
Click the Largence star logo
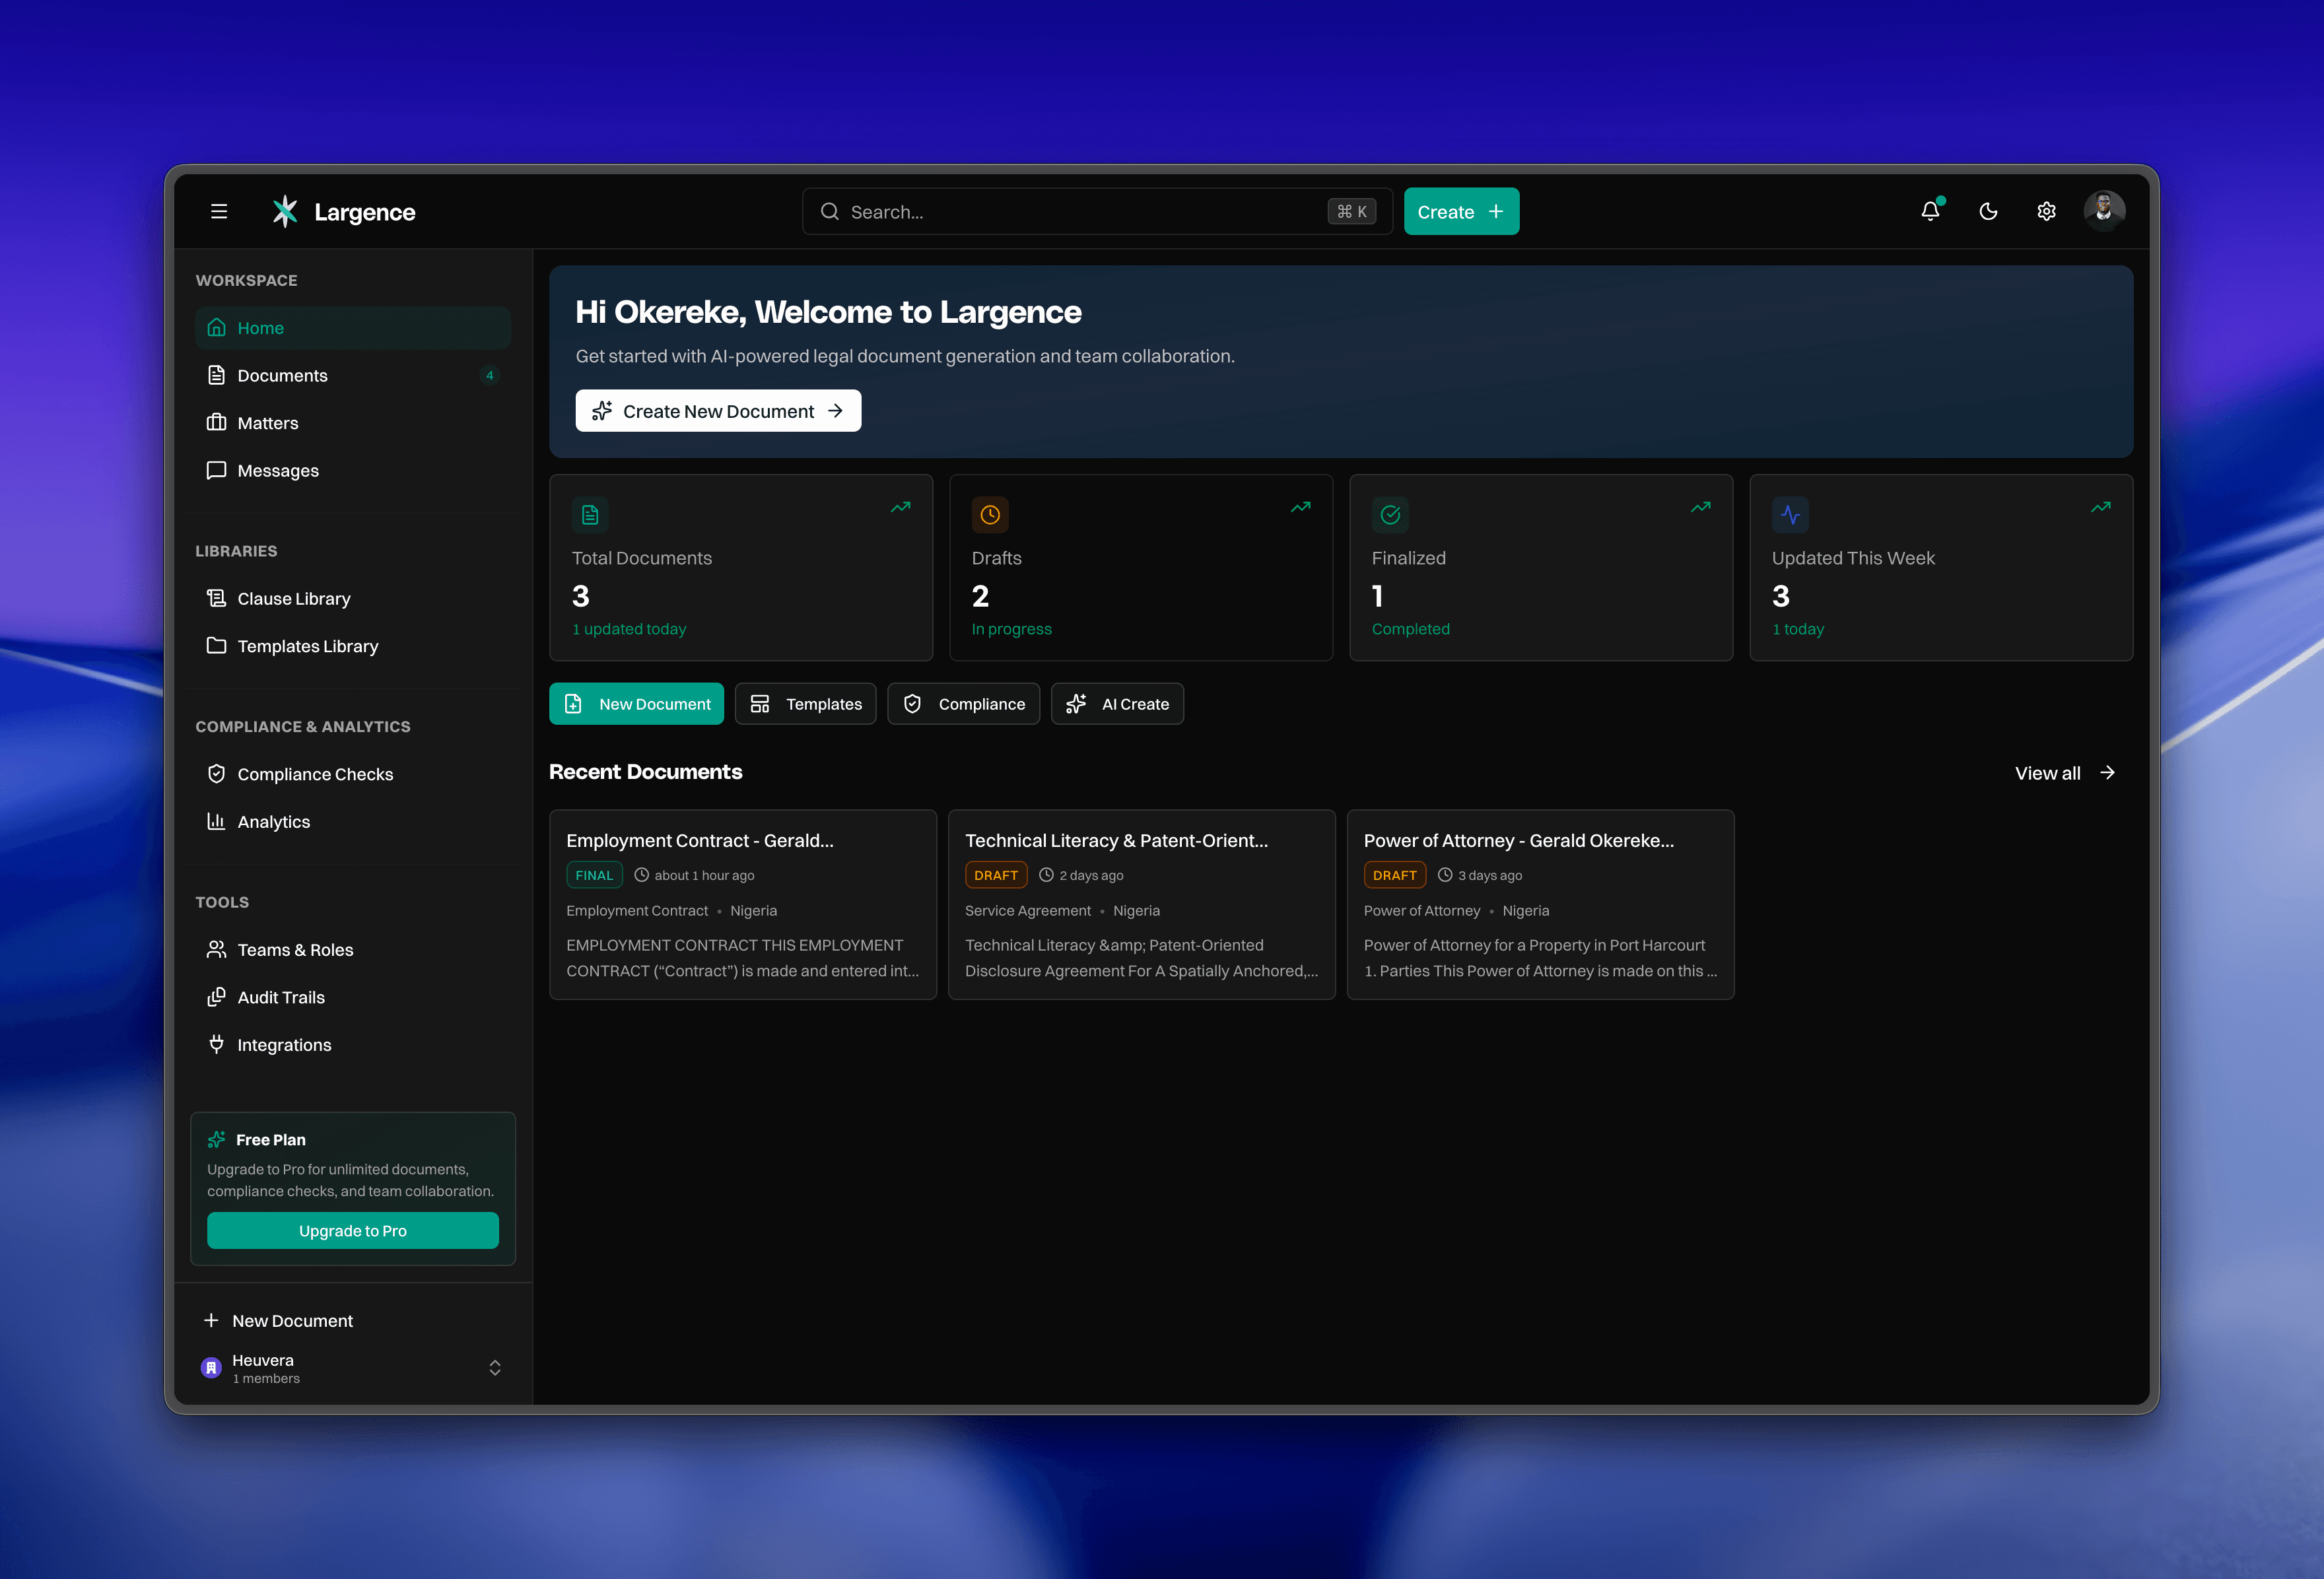[285, 211]
